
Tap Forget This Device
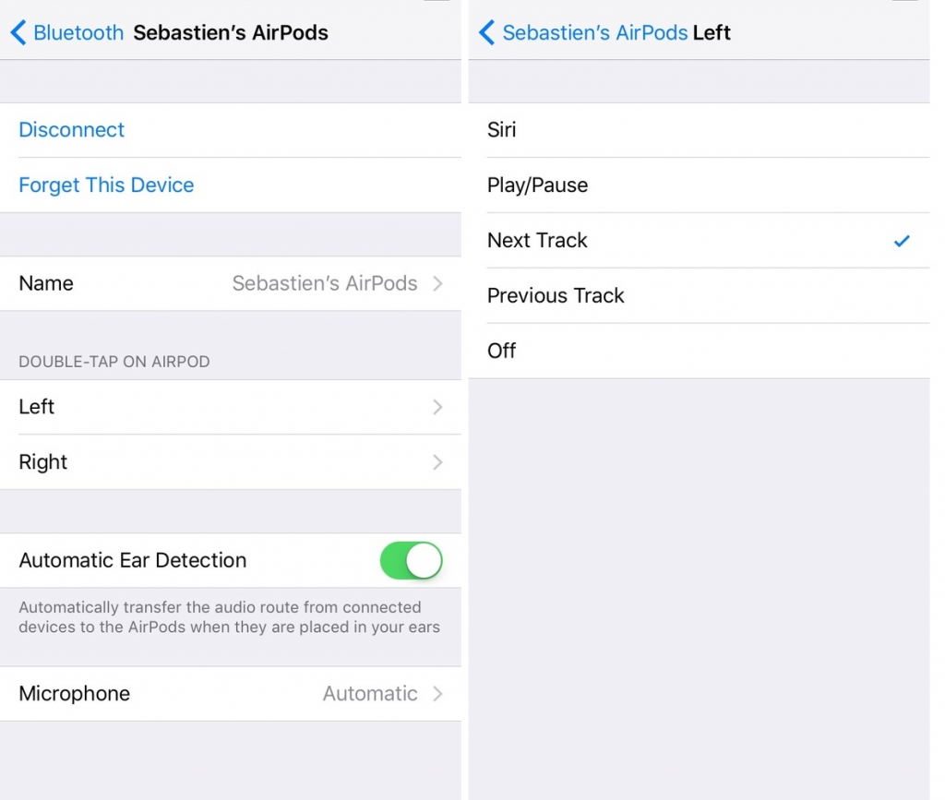coord(106,185)
